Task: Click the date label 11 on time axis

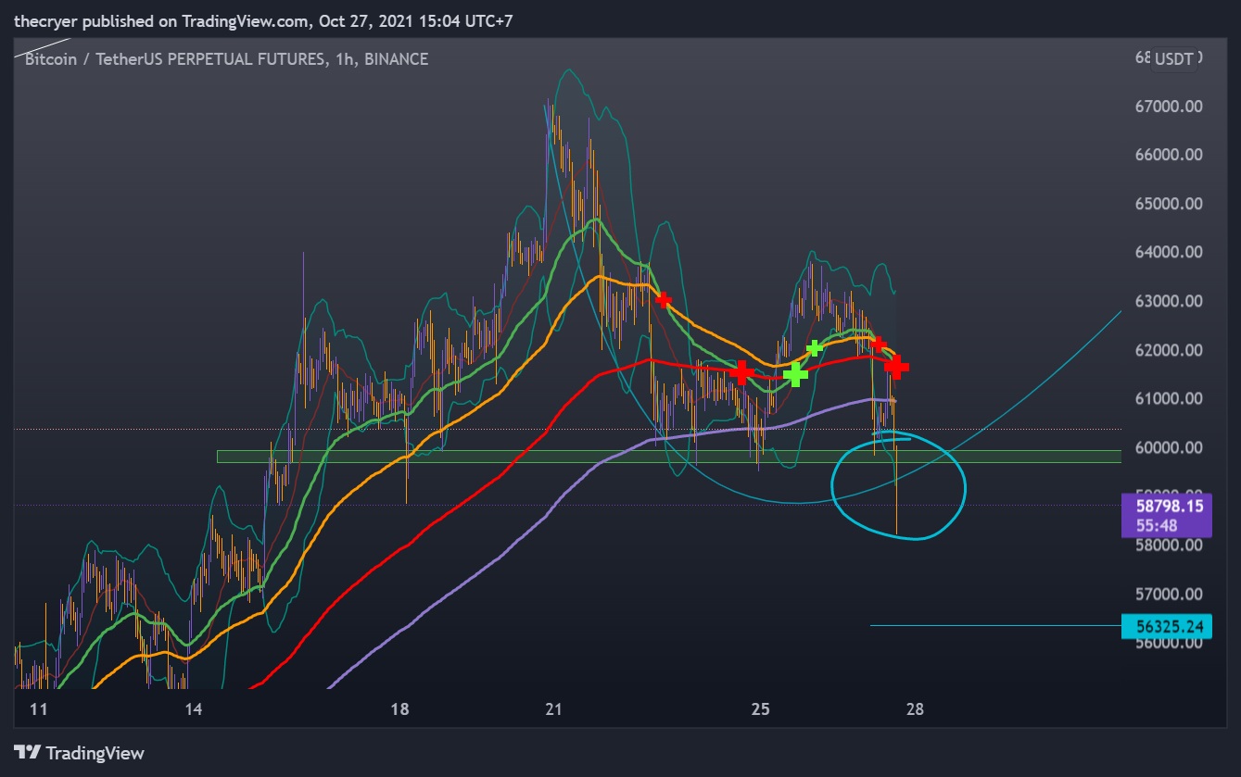Action: pos(38,710)
